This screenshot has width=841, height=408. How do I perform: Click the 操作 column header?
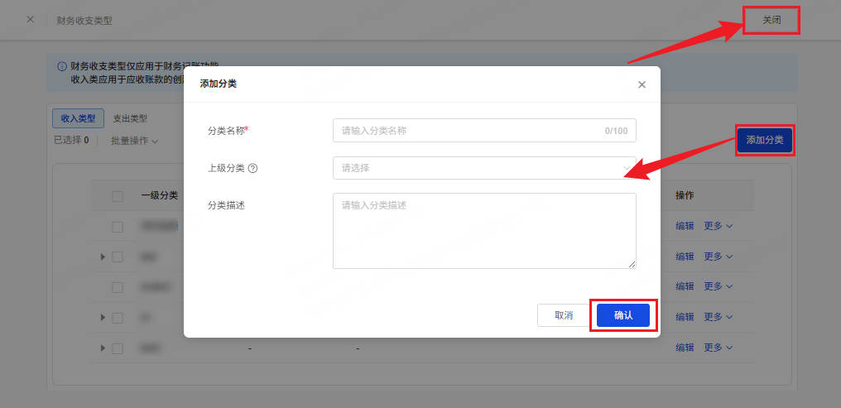click(685, 195)
